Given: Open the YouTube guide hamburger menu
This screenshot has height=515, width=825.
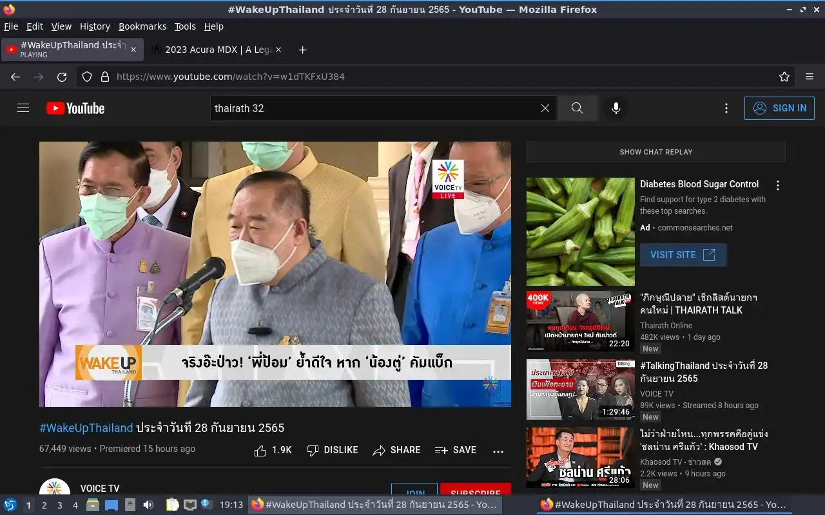Looking at the screenshot, I should point(23,108).
